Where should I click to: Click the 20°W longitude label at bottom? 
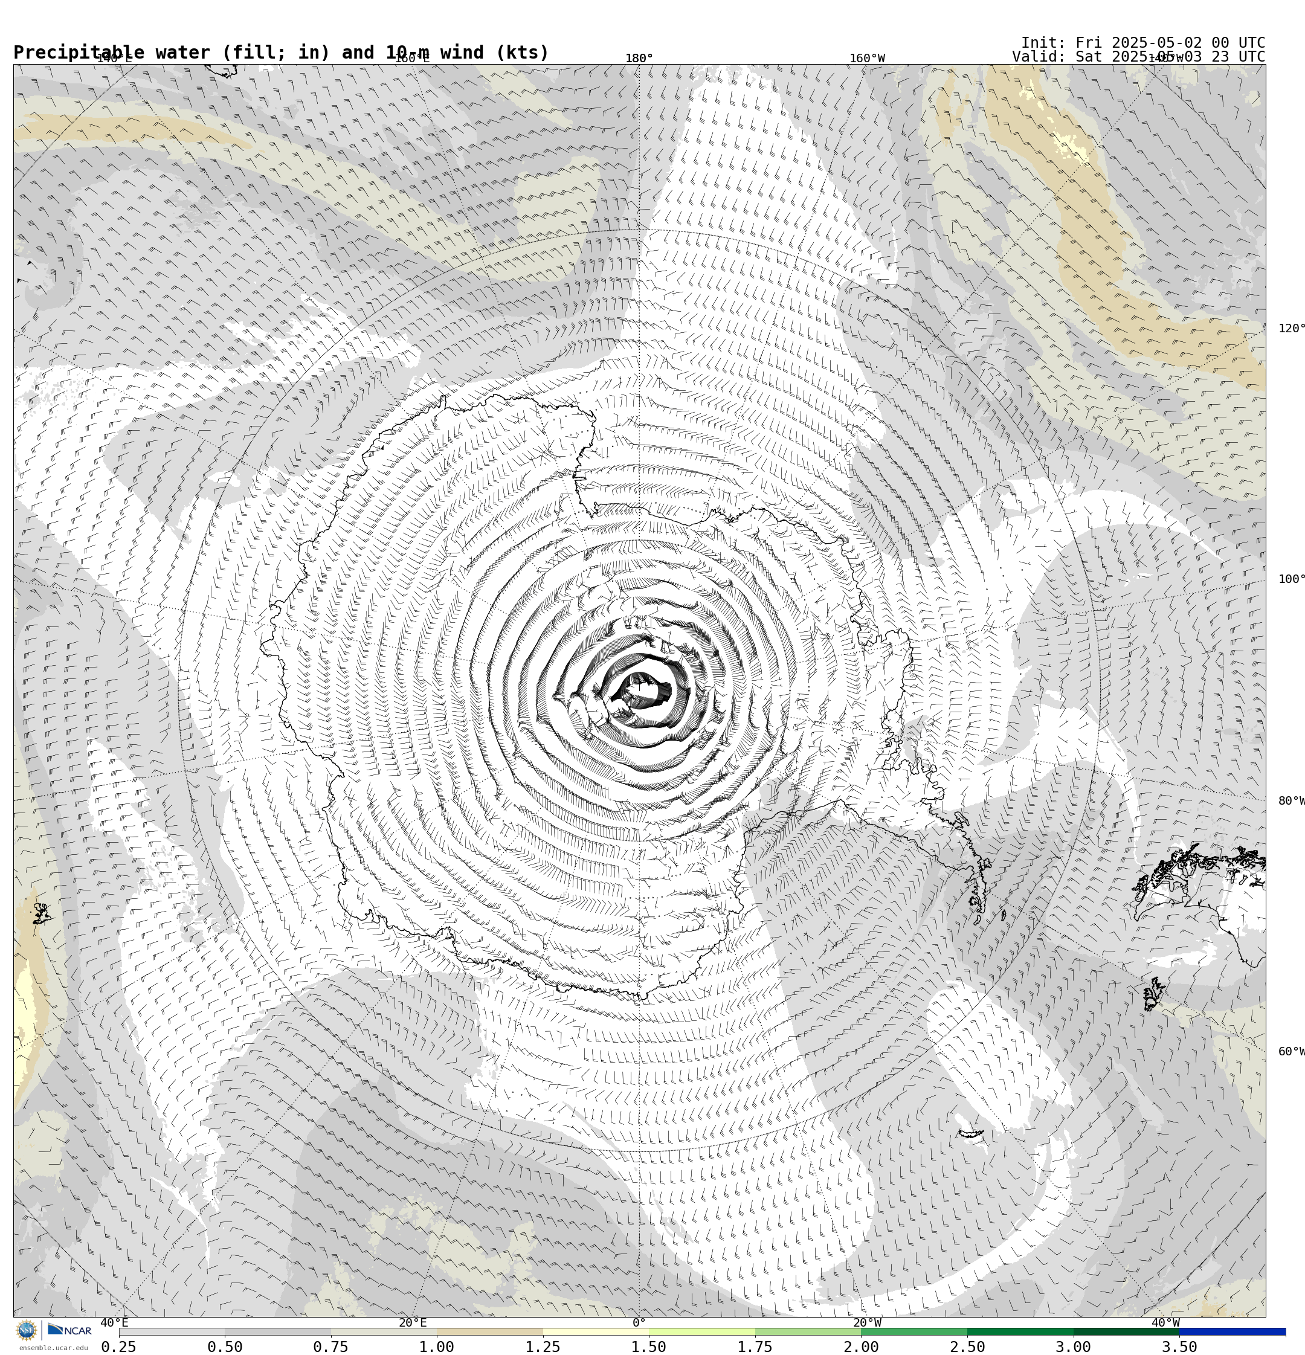[x=867, y=1322]
